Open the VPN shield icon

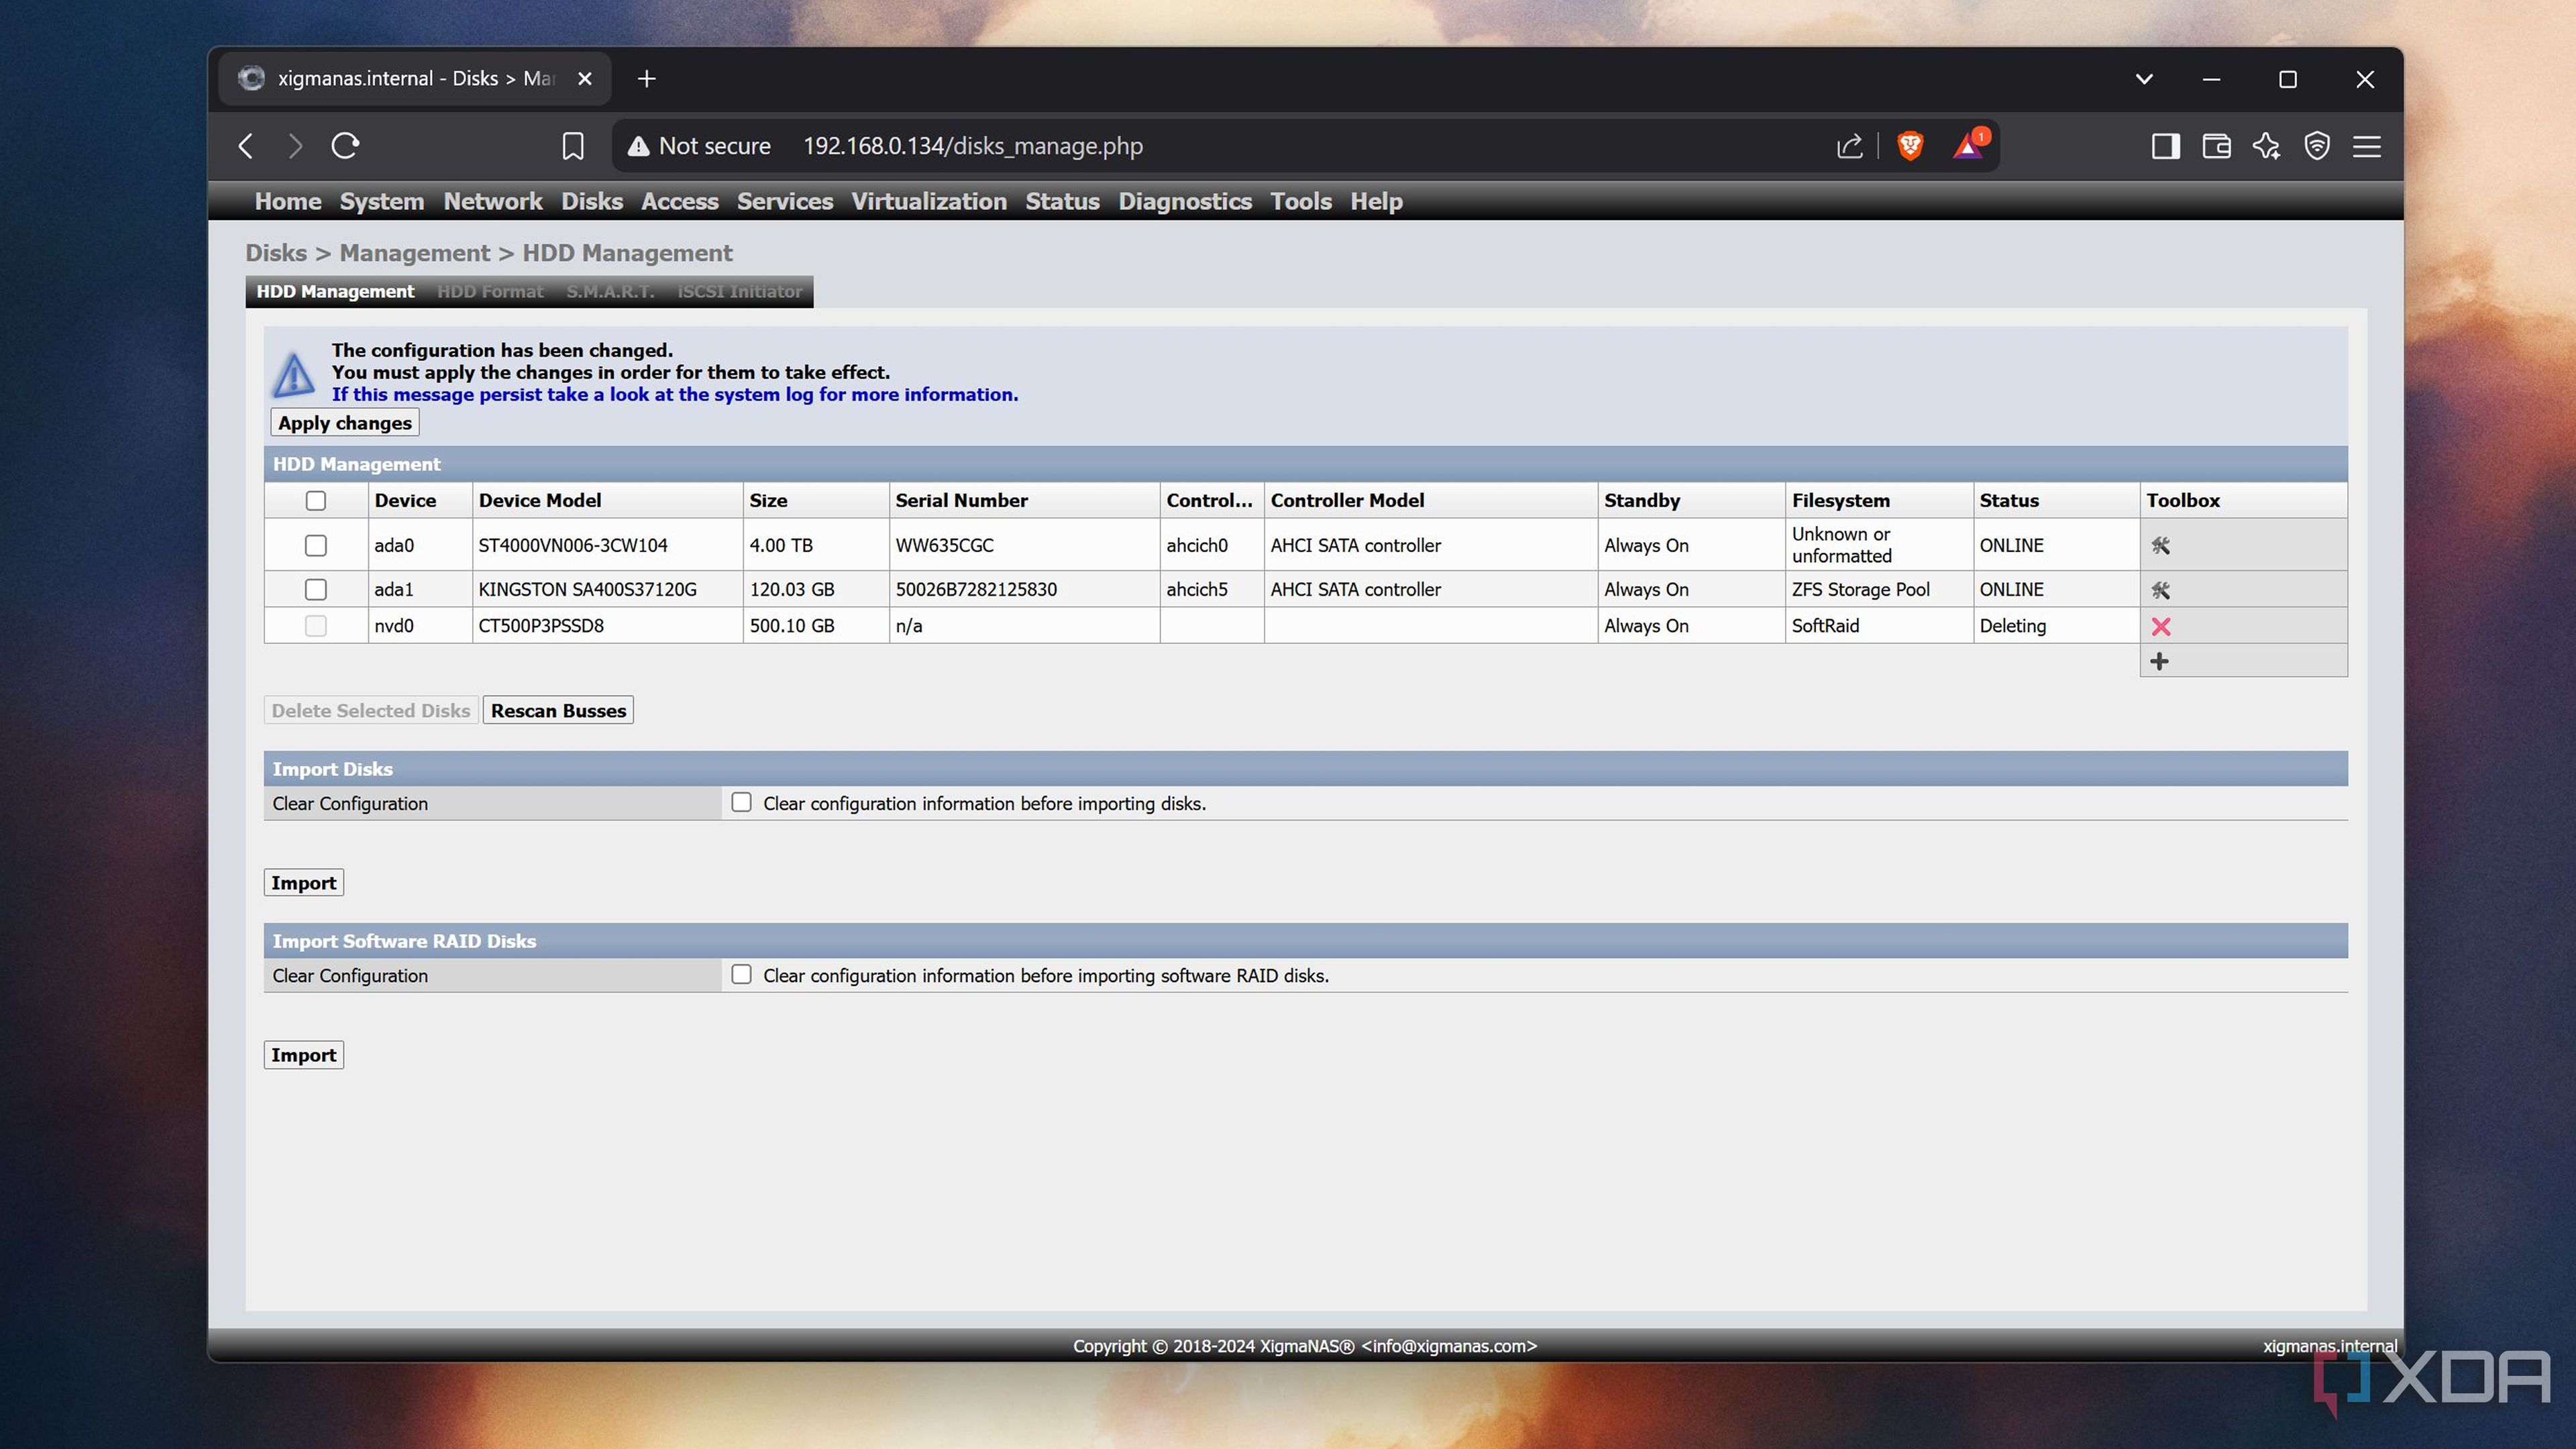click(2316, 146)
